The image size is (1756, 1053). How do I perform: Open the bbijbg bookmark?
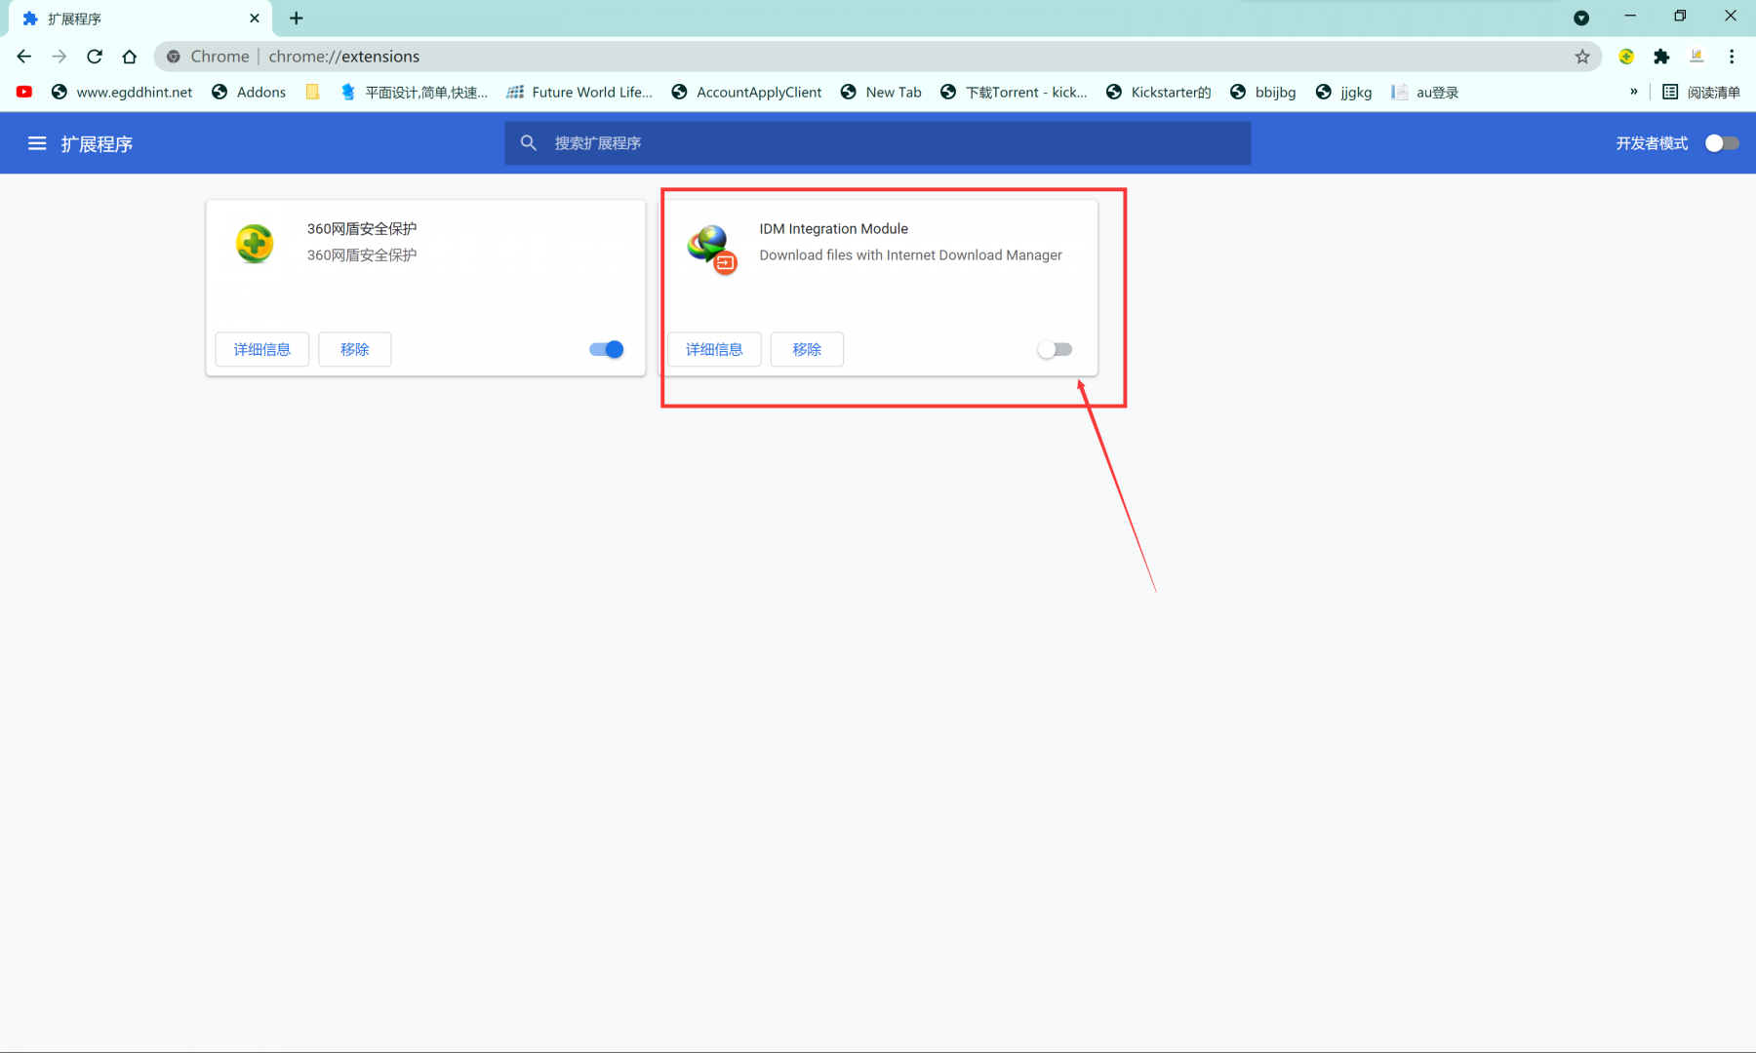point(1263,92)
